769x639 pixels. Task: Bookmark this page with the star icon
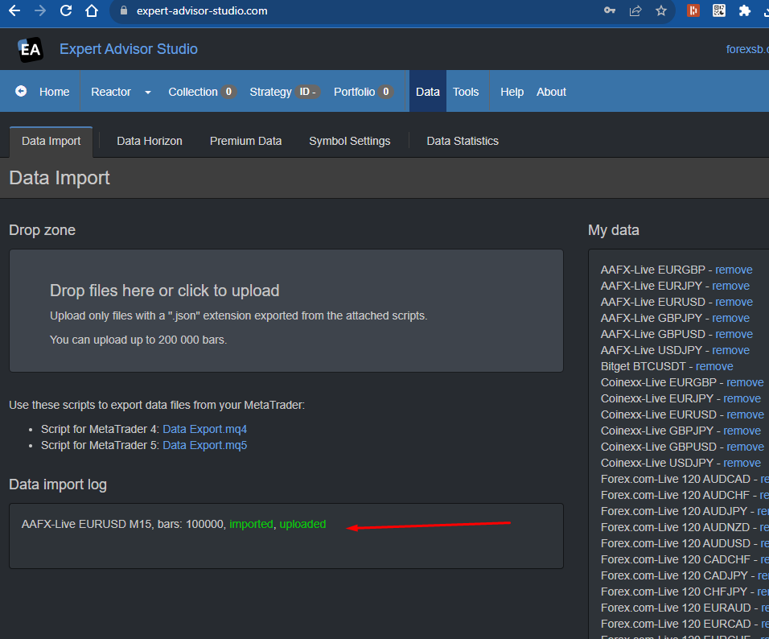(661, 10)
